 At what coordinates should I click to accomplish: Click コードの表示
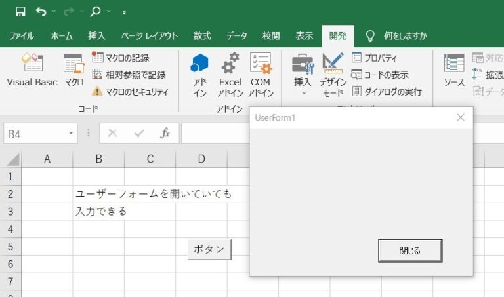point(380,75)
